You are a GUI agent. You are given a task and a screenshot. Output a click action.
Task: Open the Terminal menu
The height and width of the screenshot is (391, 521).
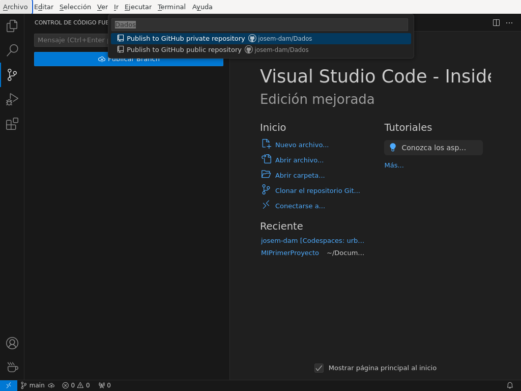(171, 7)
